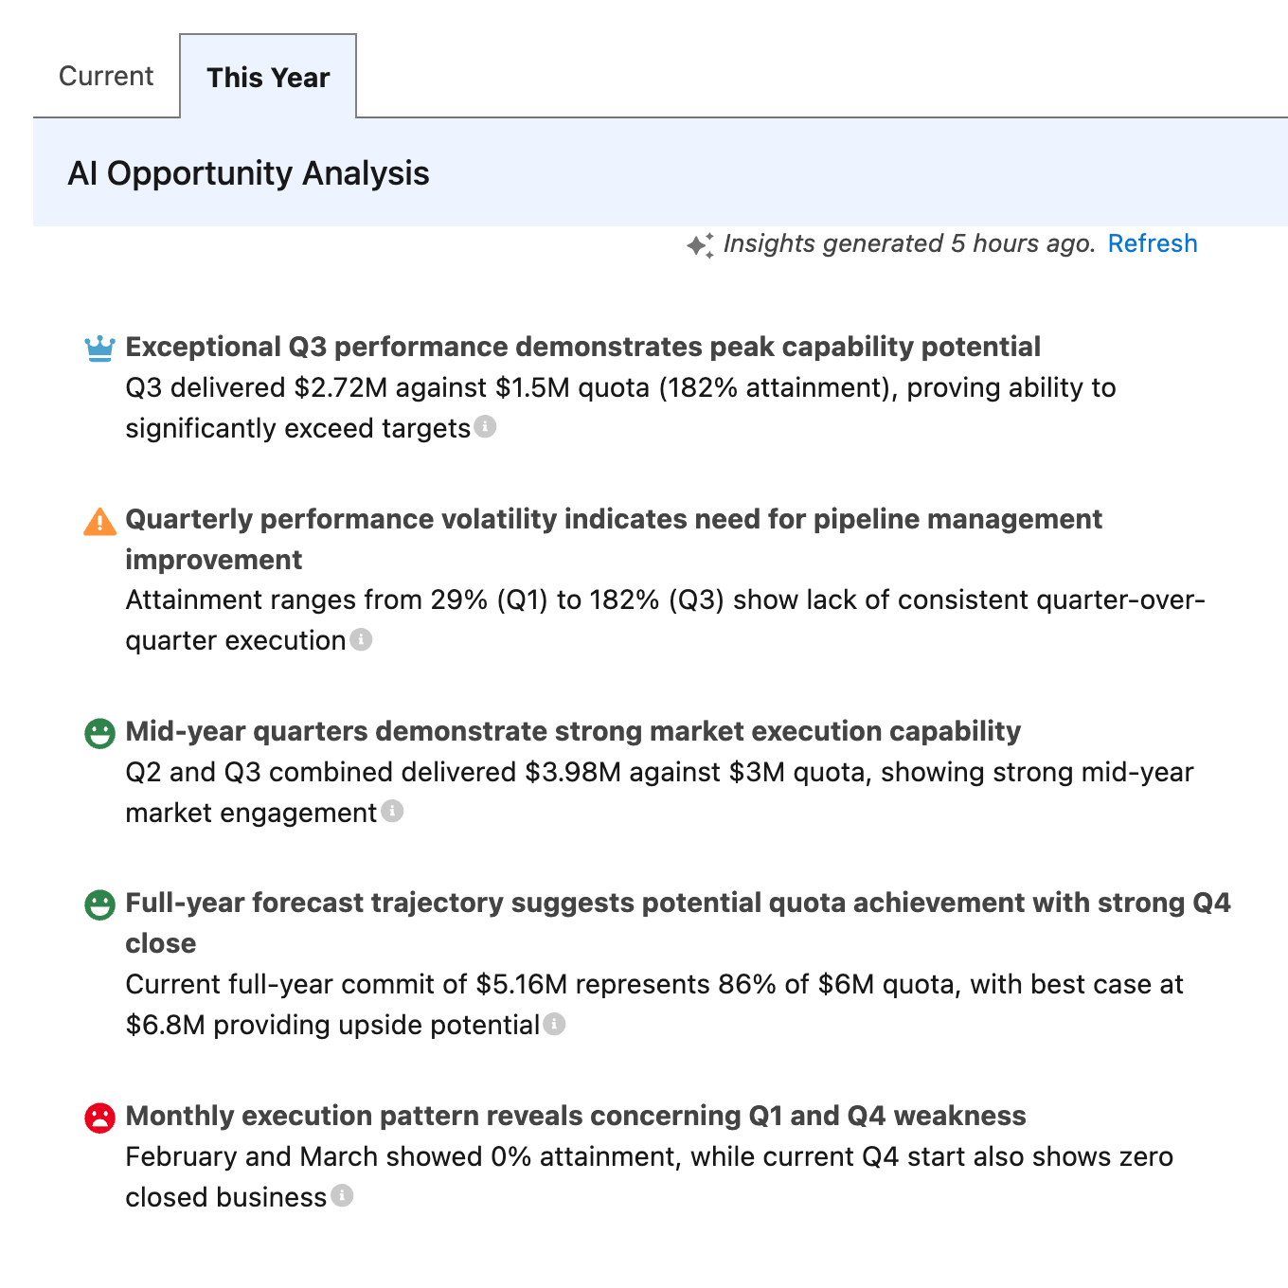Open info icon after 'significantly exceed targets'
Image resolution: width=1288 pixels, height=1288 pixels.
click(x=485, y=427)
